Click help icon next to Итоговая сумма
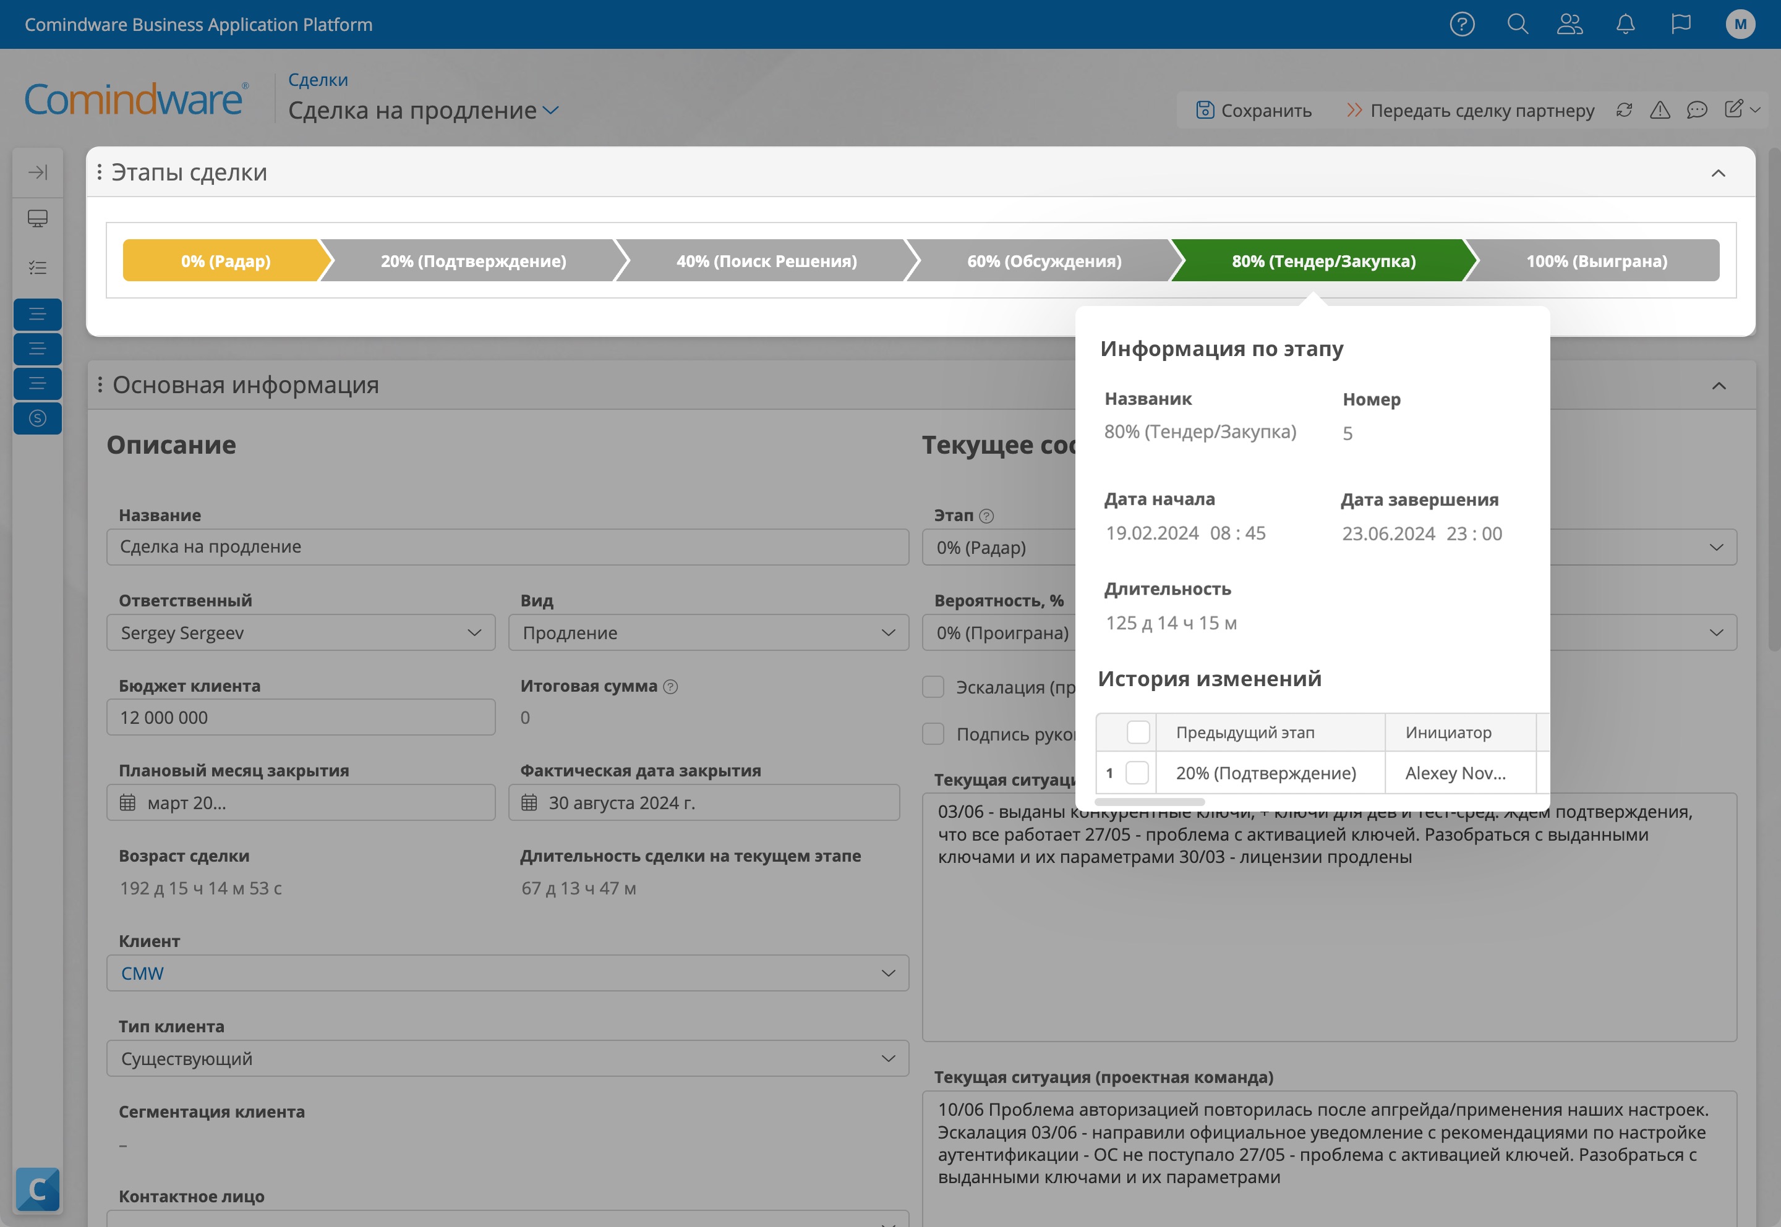This screenshot has height=1227, width=1781. click(670, 687)
